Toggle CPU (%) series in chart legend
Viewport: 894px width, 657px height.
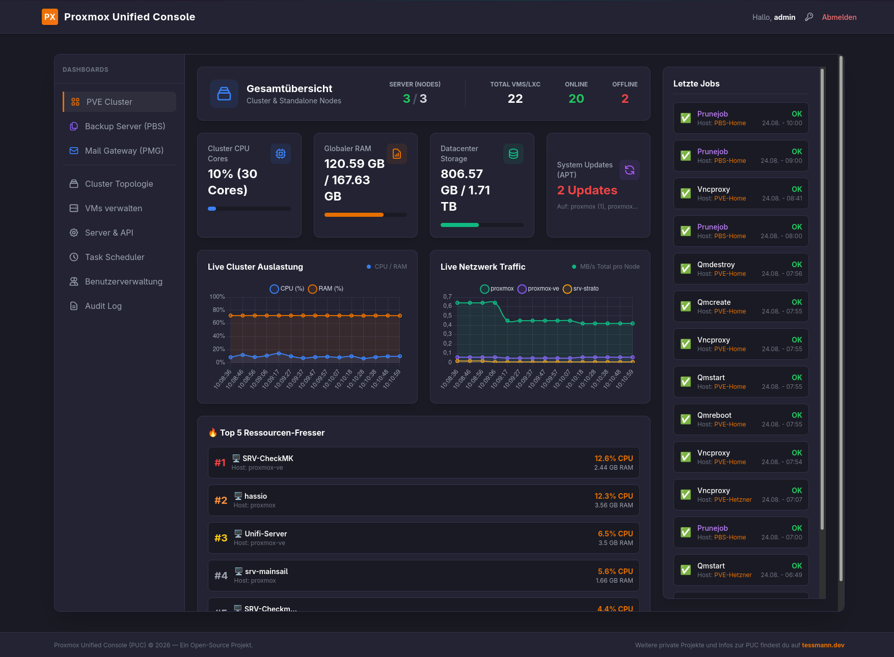click(287, 289)
